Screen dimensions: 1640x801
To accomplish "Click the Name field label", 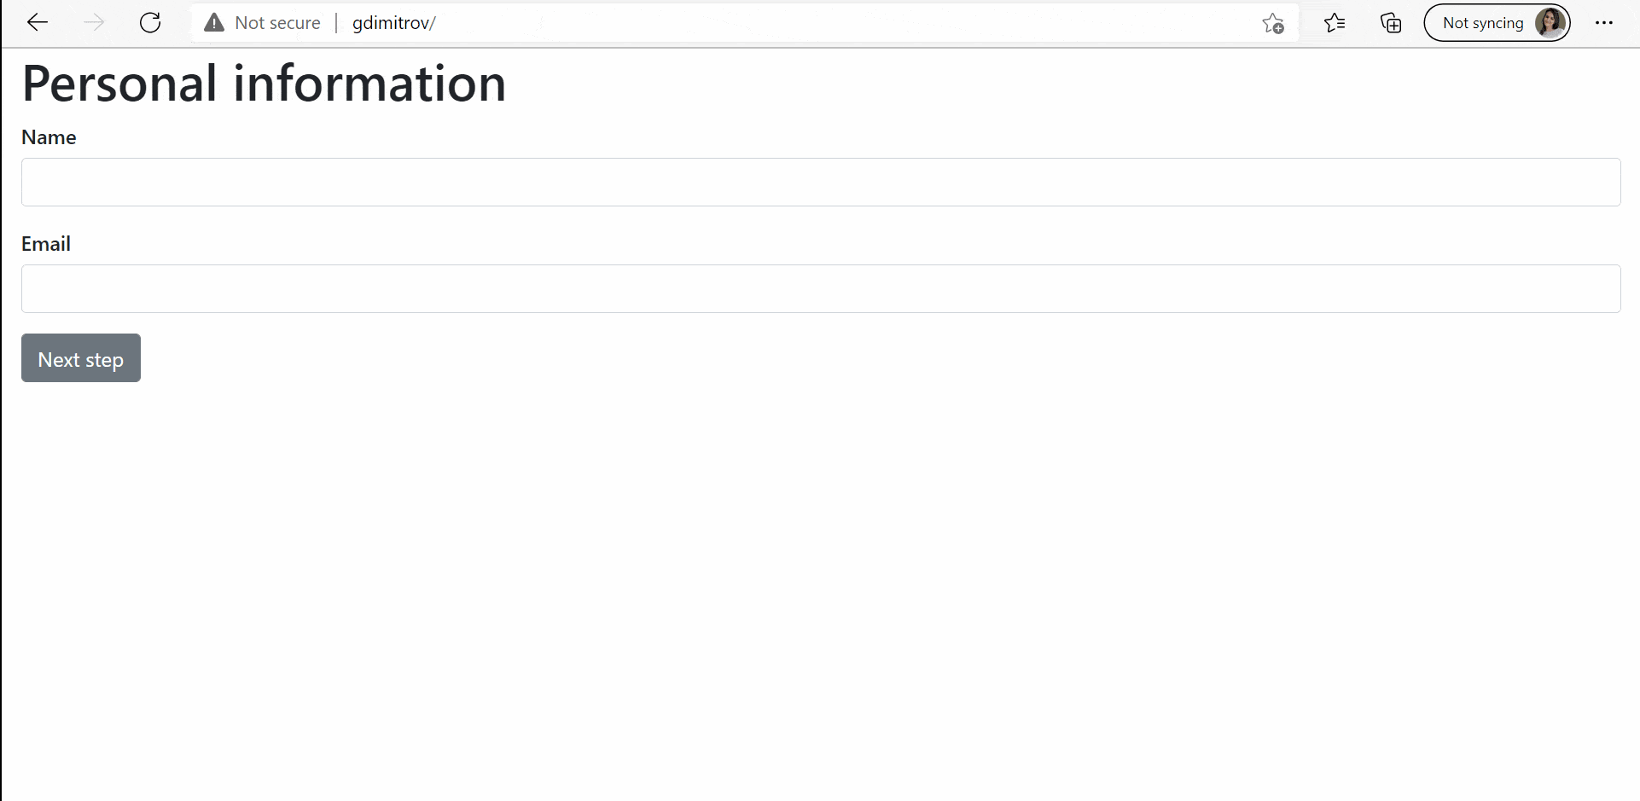I will pyautogui.click(x=49, y=137).
